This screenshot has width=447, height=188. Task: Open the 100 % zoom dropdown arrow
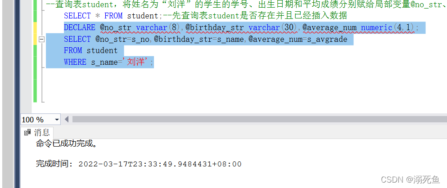[x=57, y=120]
